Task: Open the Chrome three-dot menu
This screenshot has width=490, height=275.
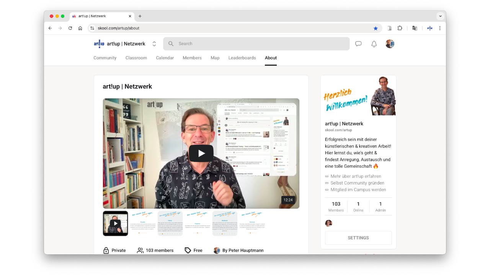Action: click(x=440, y=28)
